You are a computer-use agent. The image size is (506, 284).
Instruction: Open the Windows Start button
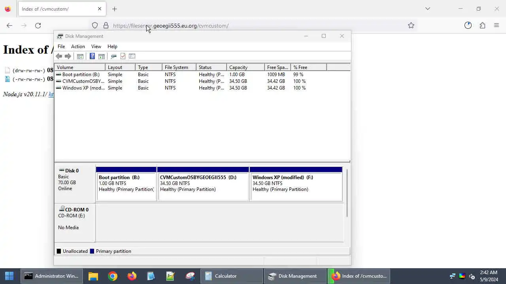pyautogui.click(x=9, y=276)
